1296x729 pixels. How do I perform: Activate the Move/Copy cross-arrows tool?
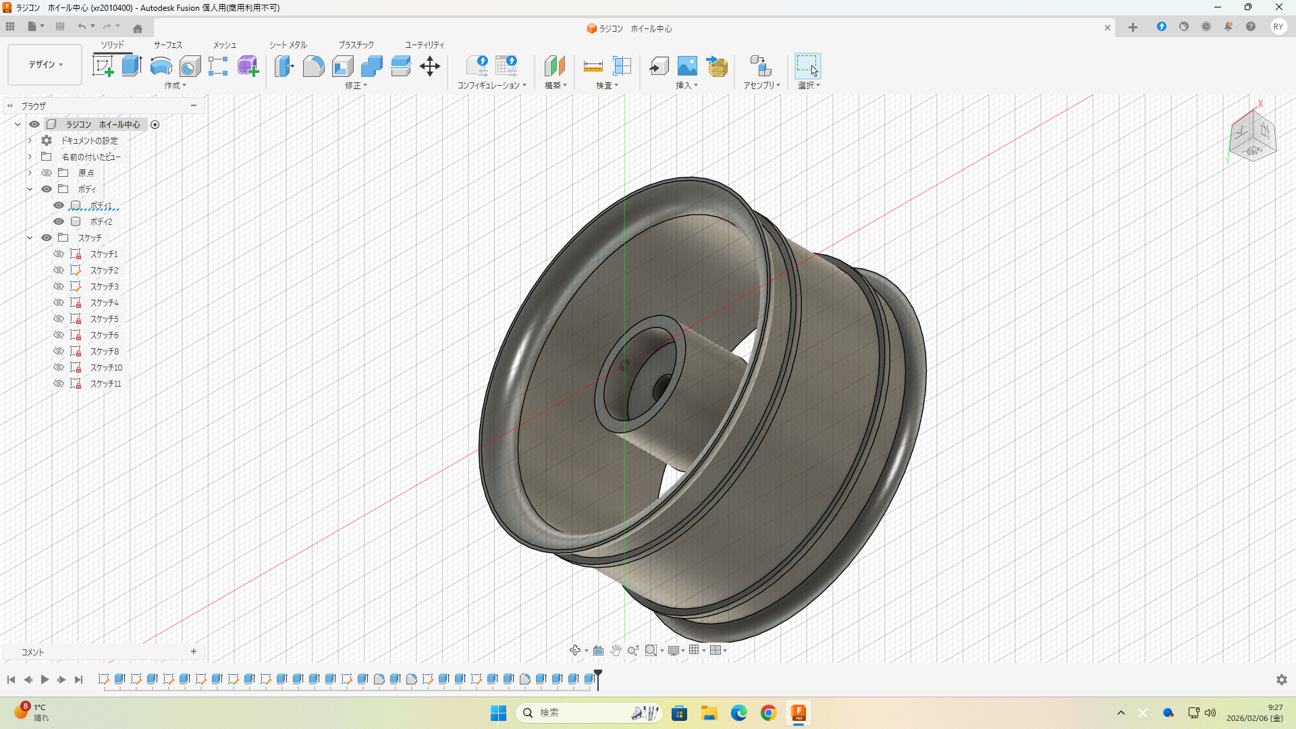[x=430, y=66]
